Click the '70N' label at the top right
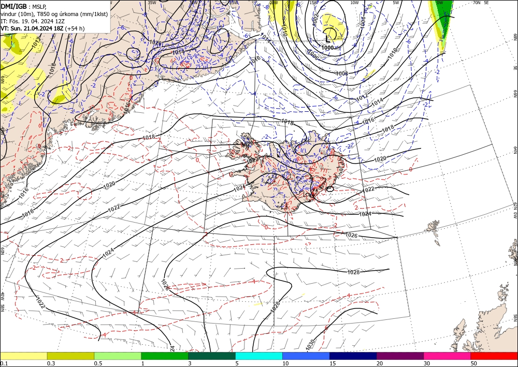The width and height of the screenshot is (518, 367). [x=477, y=3]
